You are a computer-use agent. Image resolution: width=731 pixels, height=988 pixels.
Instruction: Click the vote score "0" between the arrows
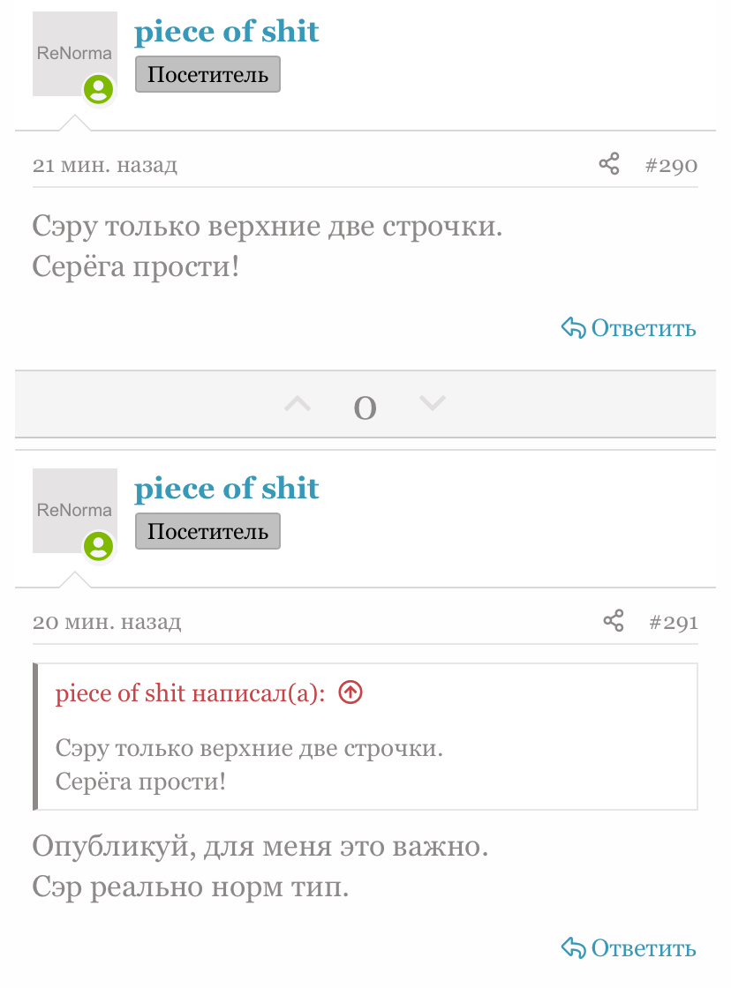[365, 407]
